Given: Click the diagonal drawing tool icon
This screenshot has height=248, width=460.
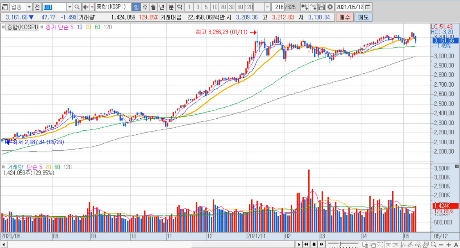Looking at the screenshot, I should 411,244.
